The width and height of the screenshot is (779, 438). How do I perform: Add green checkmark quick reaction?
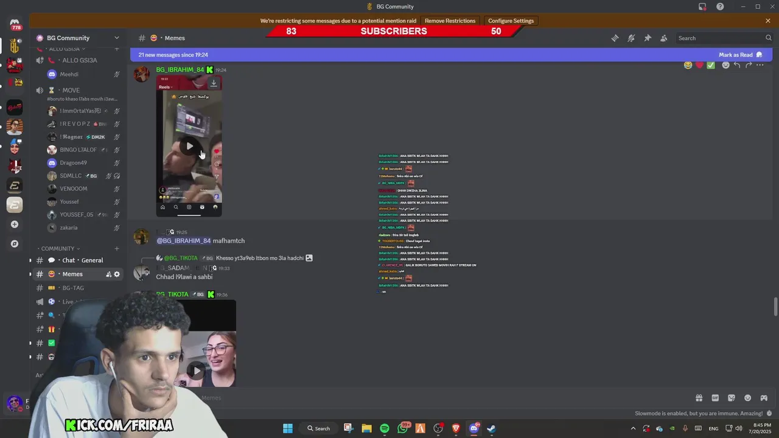[711, 65]
